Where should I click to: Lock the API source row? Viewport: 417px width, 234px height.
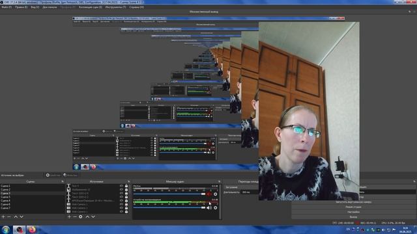coord(126,201)
